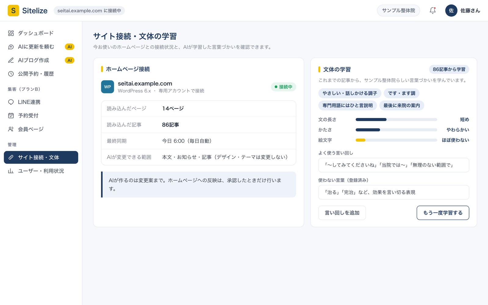Click the サイト接続・文体 link icon
Viewport: 488px width, 305px height.
[x=11, y=157]
